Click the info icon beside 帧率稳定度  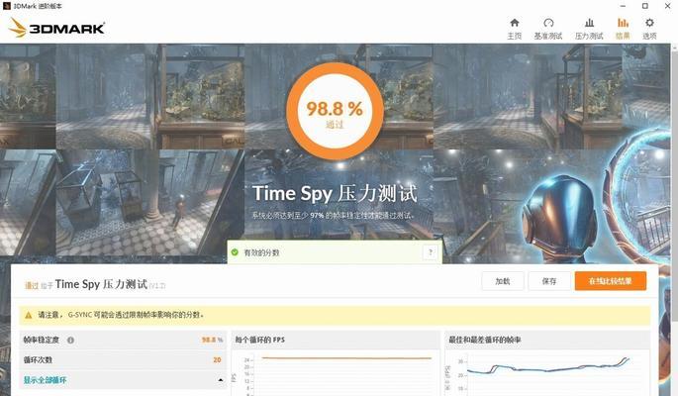[70, 341]
